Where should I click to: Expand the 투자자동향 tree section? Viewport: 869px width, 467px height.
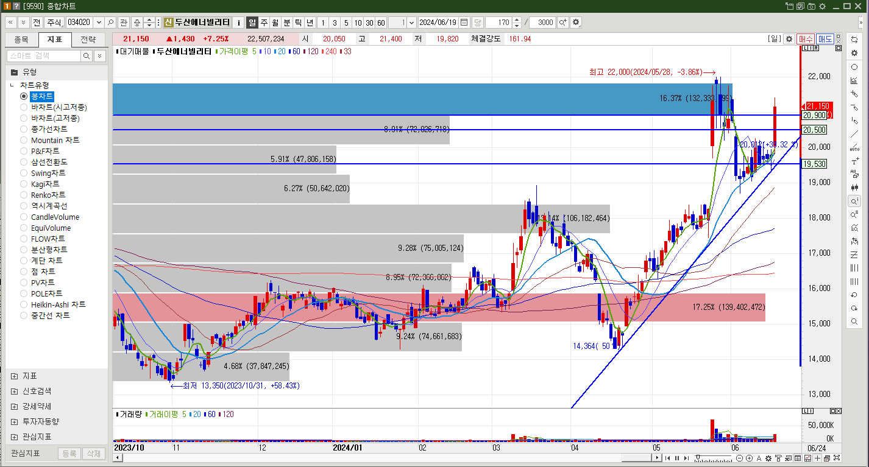coord(14,421)
